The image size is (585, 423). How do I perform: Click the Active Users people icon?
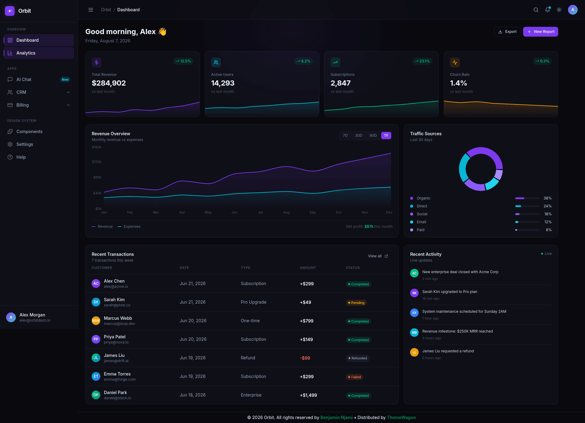[216, 62]
